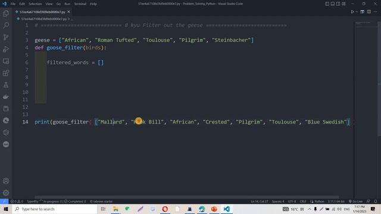
Task: Change indentation via Spaces: 4
Action: (x=278, y=202)
